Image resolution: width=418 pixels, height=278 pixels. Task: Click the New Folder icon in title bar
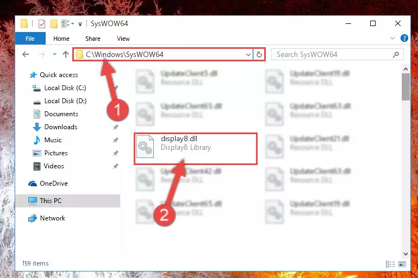tap(54, 24)
